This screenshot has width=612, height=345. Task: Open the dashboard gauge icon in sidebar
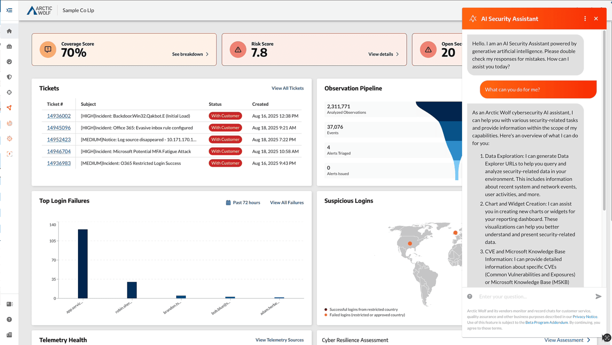click(9, 62)
